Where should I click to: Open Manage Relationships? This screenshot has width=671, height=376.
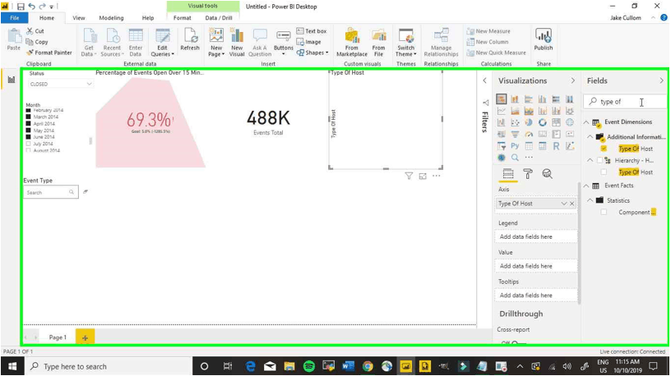coord(442,42)
